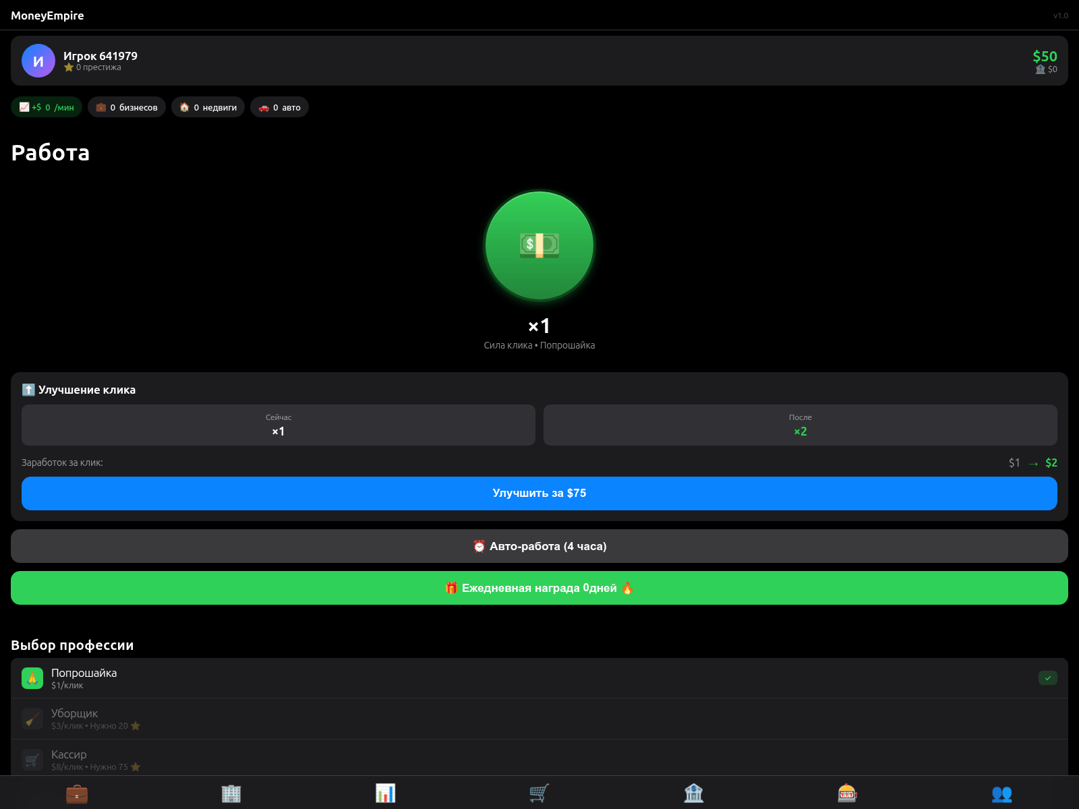Screen dimensions: 1079x809
Task: Click the Уборщик broom icon
Action: click(32, 719)
